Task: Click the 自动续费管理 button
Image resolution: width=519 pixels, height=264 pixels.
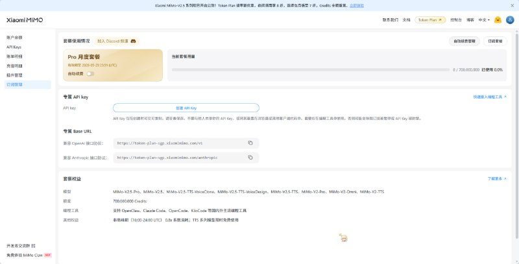Action: point(464,42)
